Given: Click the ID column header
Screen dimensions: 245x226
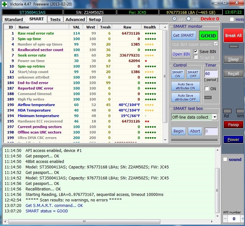Looking at the screenshot, I should pos(9,27).
